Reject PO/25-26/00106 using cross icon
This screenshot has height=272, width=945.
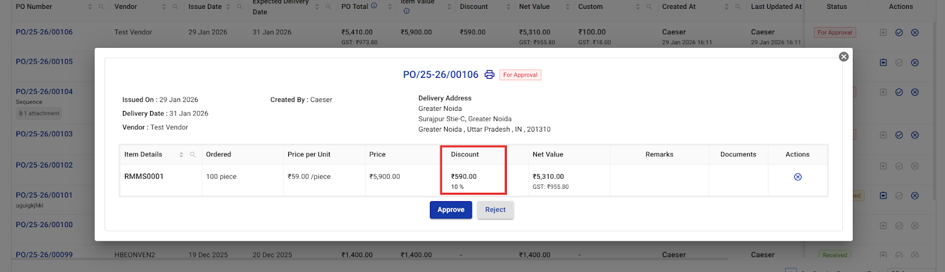(x=915, y=32)
